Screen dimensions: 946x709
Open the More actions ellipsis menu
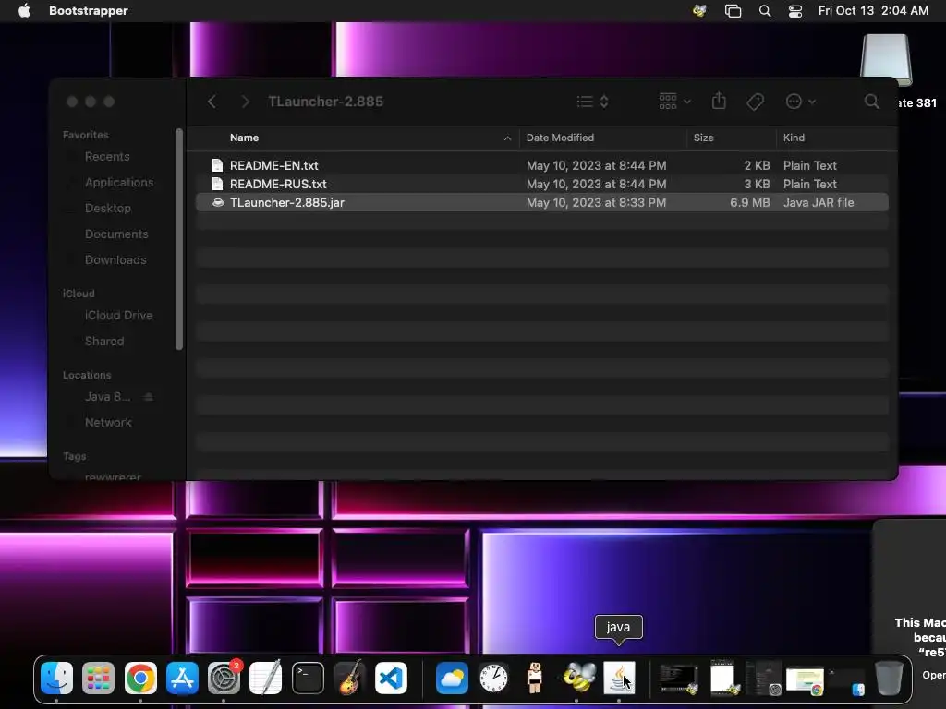tap(801, 102)
